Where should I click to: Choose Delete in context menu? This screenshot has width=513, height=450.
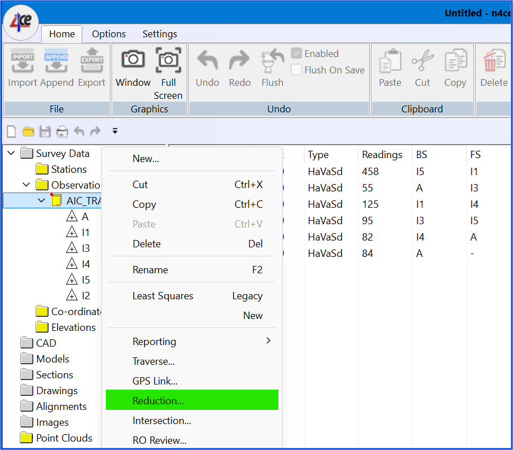tap(192, 243)
